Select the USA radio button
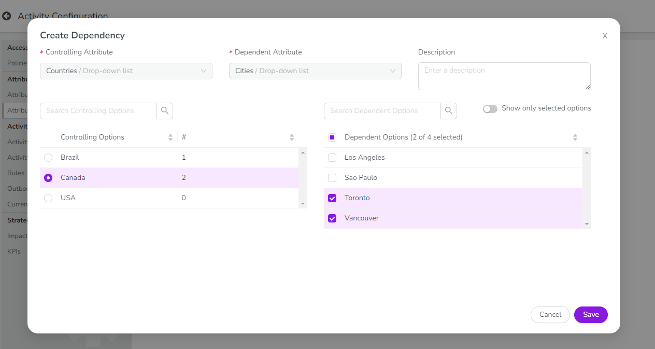Screen dimensions: 655x349 (x=48, y=198)
